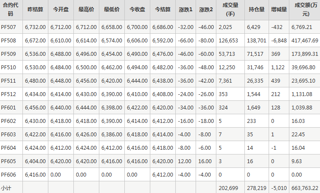Click the 小计 subtotal row label
The image size is (320, 193).
tap(6, 188)
